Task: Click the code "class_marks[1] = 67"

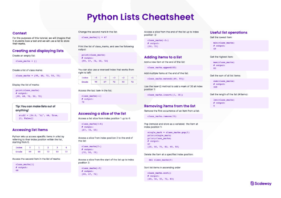Action: (x=94, y=37)
